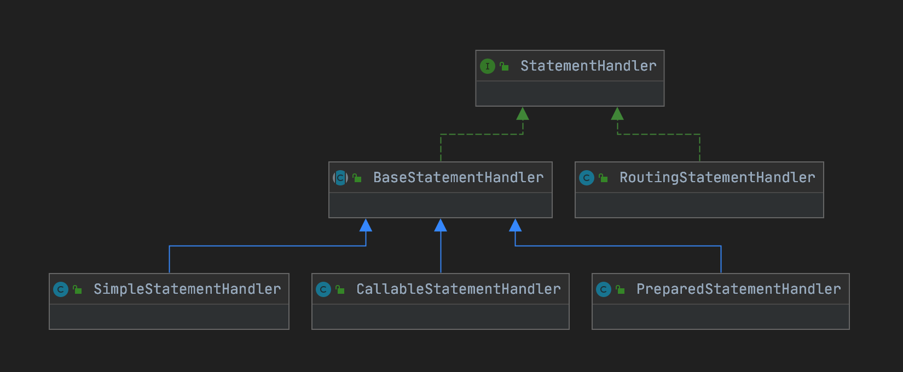Viewport: 903px width, 372px height.
Task: Select the BaseStatementHandler name label
Action: coord(458,178)
